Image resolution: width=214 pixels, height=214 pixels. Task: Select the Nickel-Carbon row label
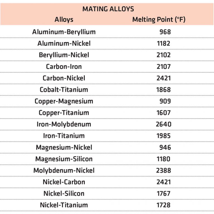[x=64, y=182]
